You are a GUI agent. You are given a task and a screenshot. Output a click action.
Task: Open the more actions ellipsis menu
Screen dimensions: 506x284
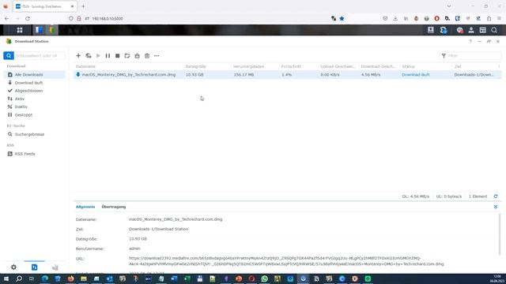157,56
